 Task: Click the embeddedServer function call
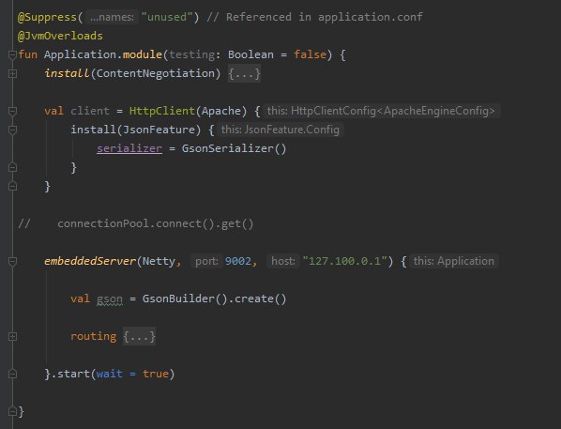coord(90,261)
